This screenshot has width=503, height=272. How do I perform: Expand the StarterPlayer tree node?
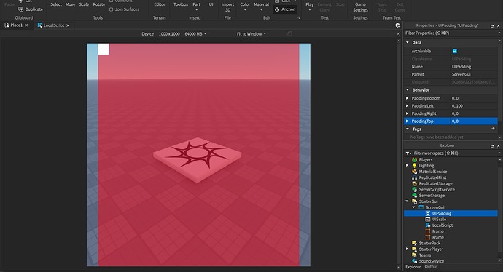click(407, 249)
